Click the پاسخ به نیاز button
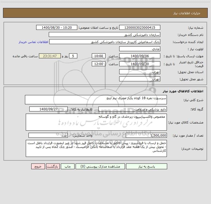The height and width of the screenshot is (204, 211). pos(147,166)
